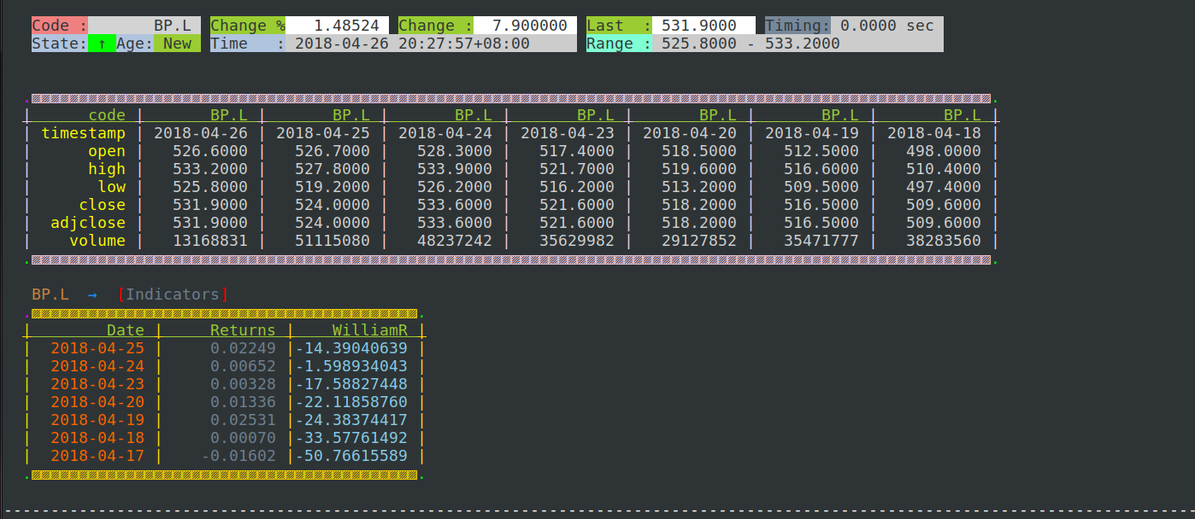Image resolution: width=1195 pixels, height=519 pixels.
Task: Click the 'adjclose' row label
Action: pyautogui.click(x=88, y=223)
